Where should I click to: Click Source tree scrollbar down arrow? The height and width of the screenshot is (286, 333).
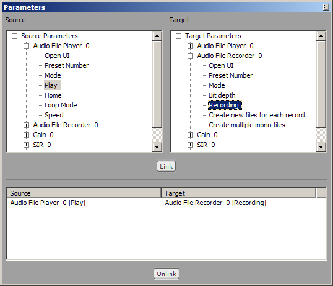[157, 147]
